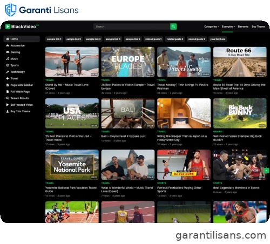Click the Technology wrench icon
270x244 pixels.
8,72
